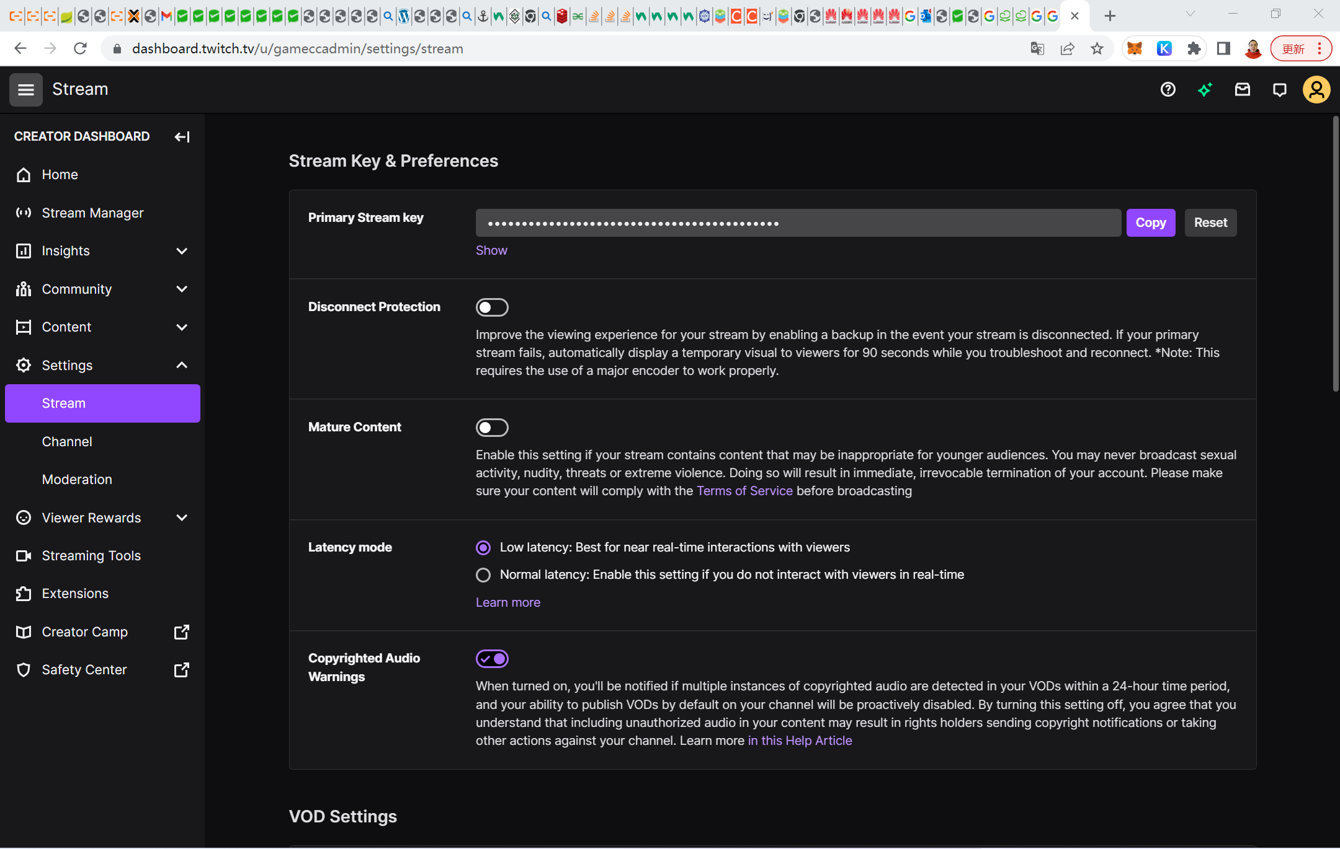Open the hamburger navigation menu
The image size is (1340, 849).
point(25,90)
